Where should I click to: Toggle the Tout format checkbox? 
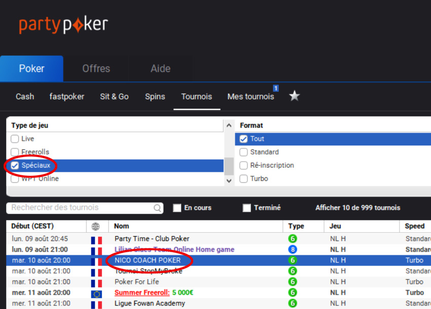(243, 139)
